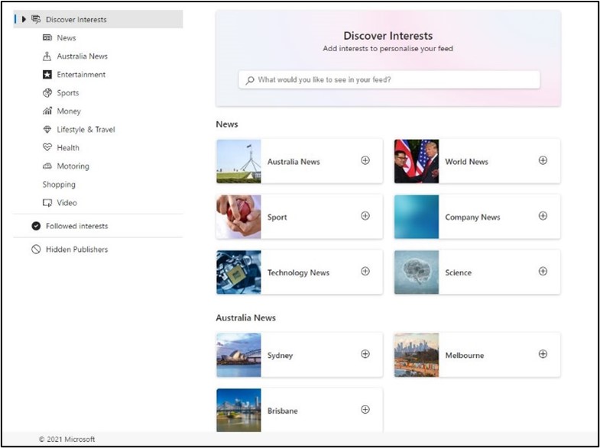This screenshot has width=600, height=448.
Task: Click the Sport cricket ball thumbnail
Action: pyautogui.click(x=238, y=217)
